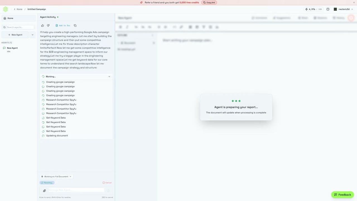Click Add to Doc

tap(63, 25)
